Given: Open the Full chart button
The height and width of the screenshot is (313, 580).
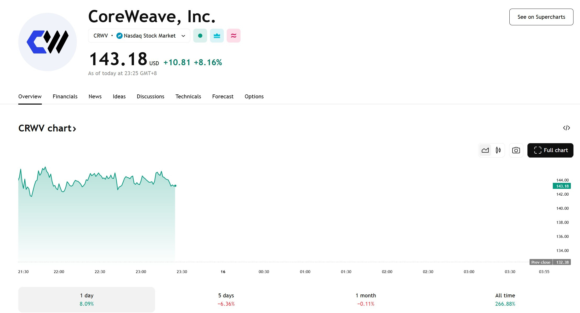Looking at the screenshot, I should 550,150.
